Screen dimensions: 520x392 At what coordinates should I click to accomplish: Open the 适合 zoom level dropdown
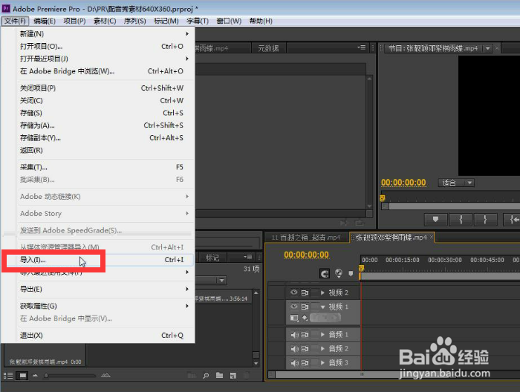456,183
